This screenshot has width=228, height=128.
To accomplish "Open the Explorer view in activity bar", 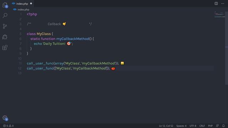I will click(5, 5).
